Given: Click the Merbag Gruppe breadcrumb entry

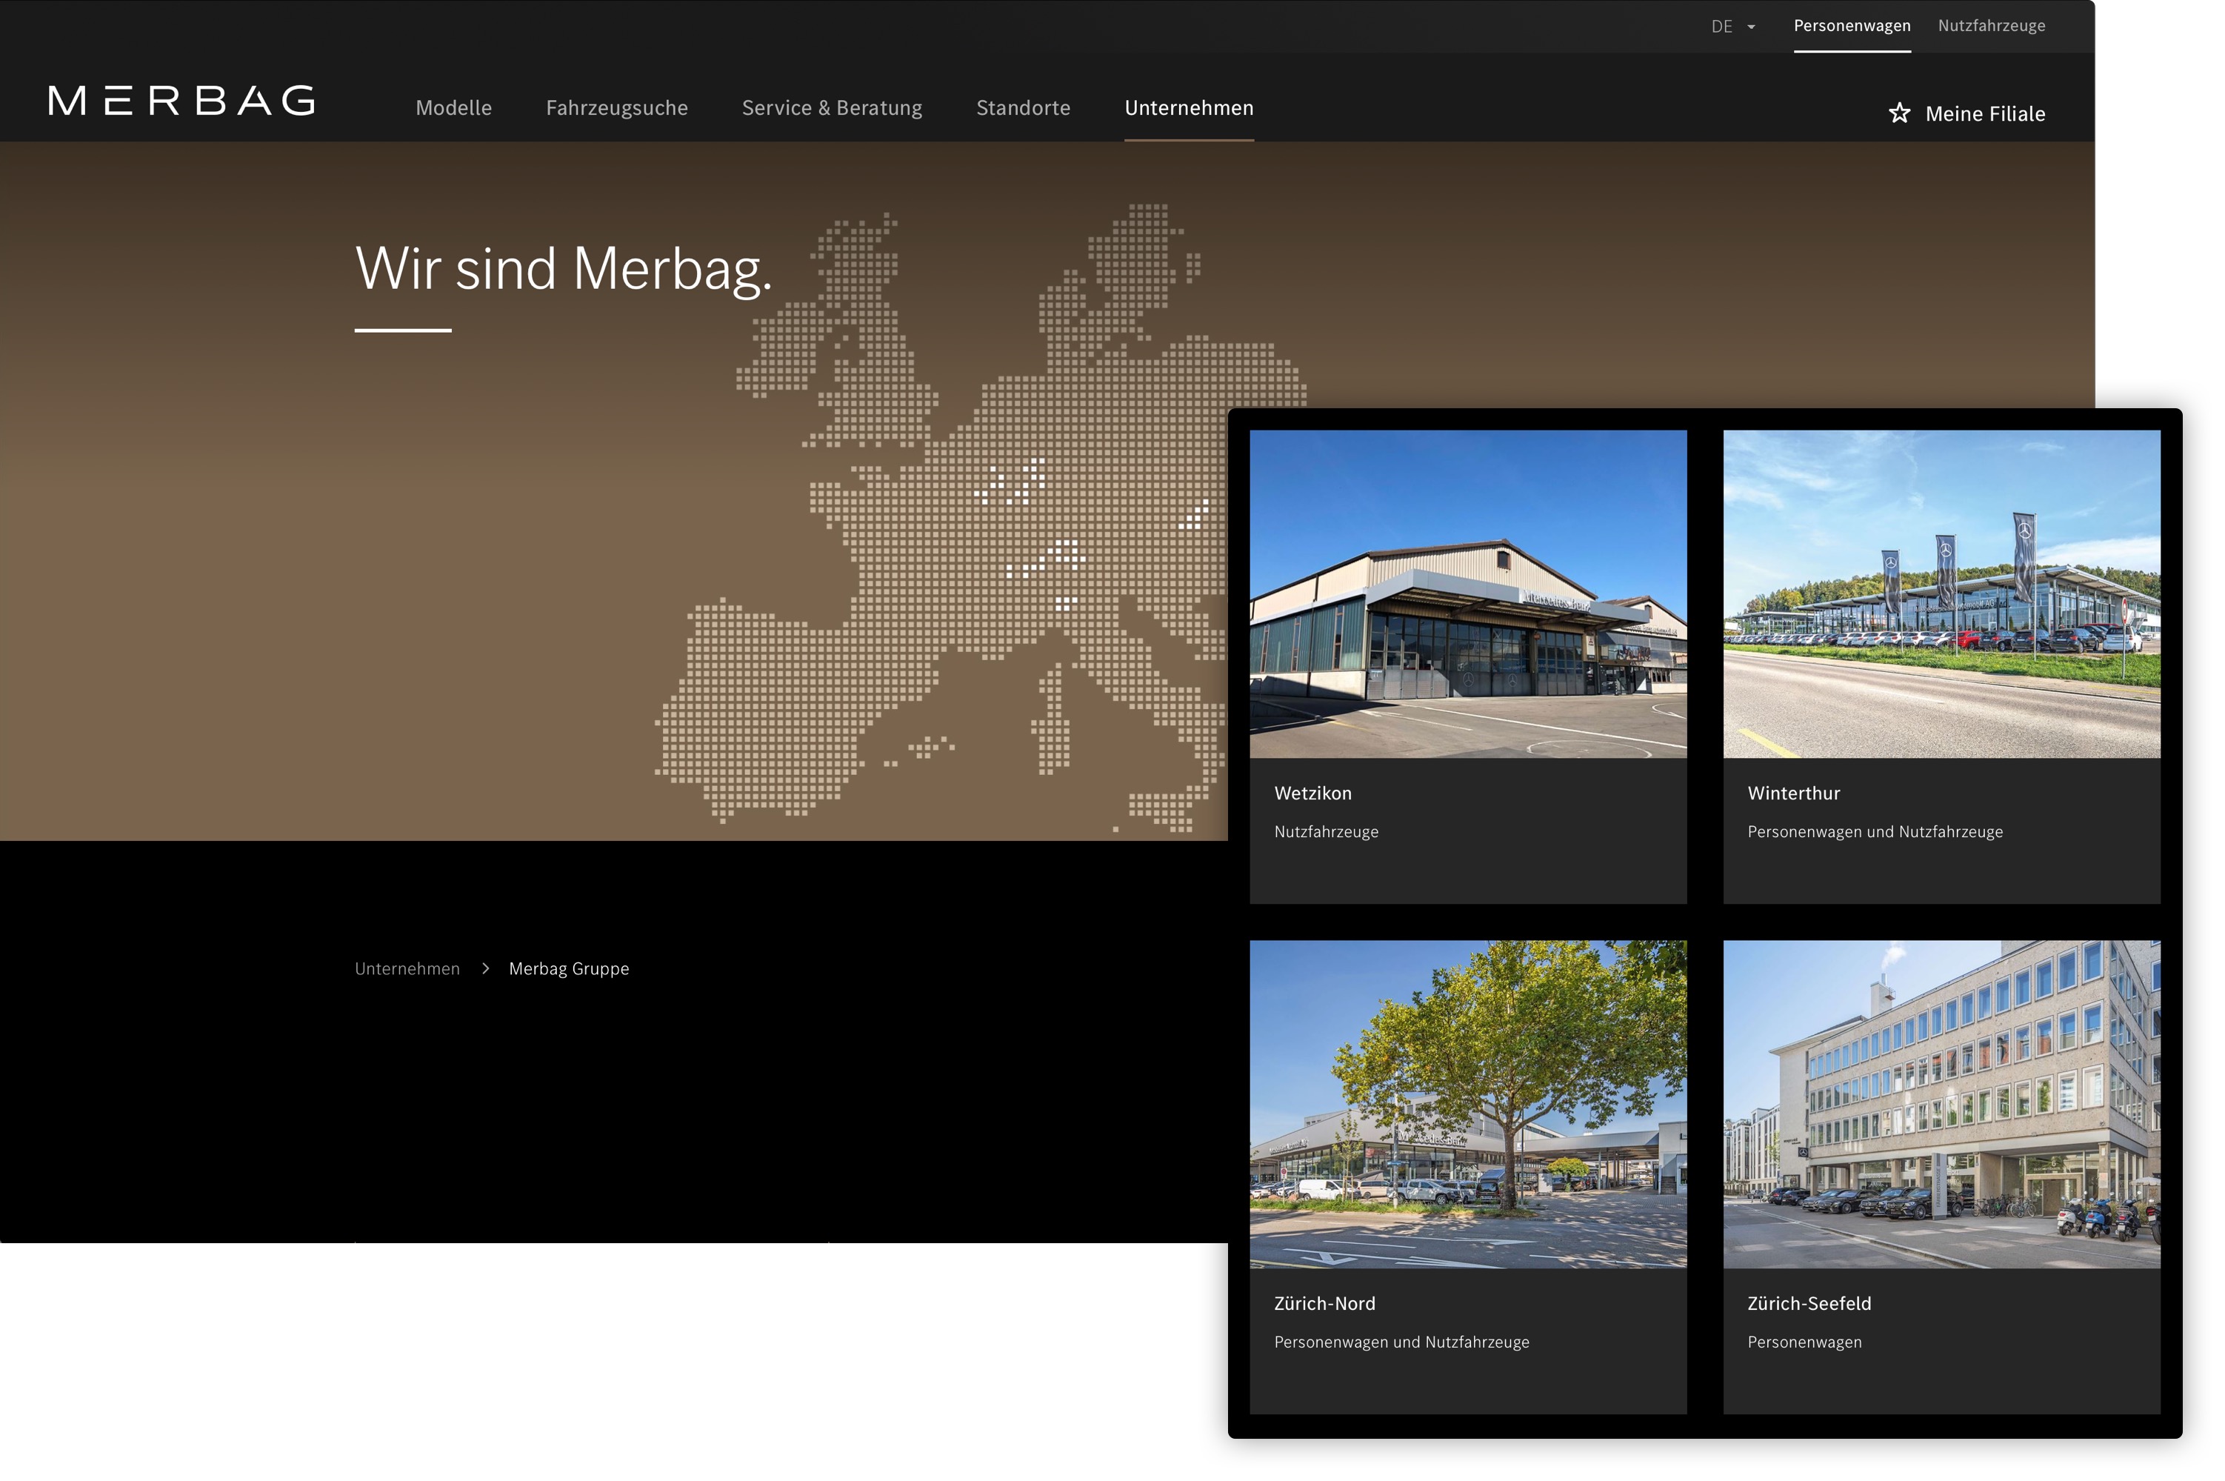Looking at the screenshot, I should pos(568,968).
